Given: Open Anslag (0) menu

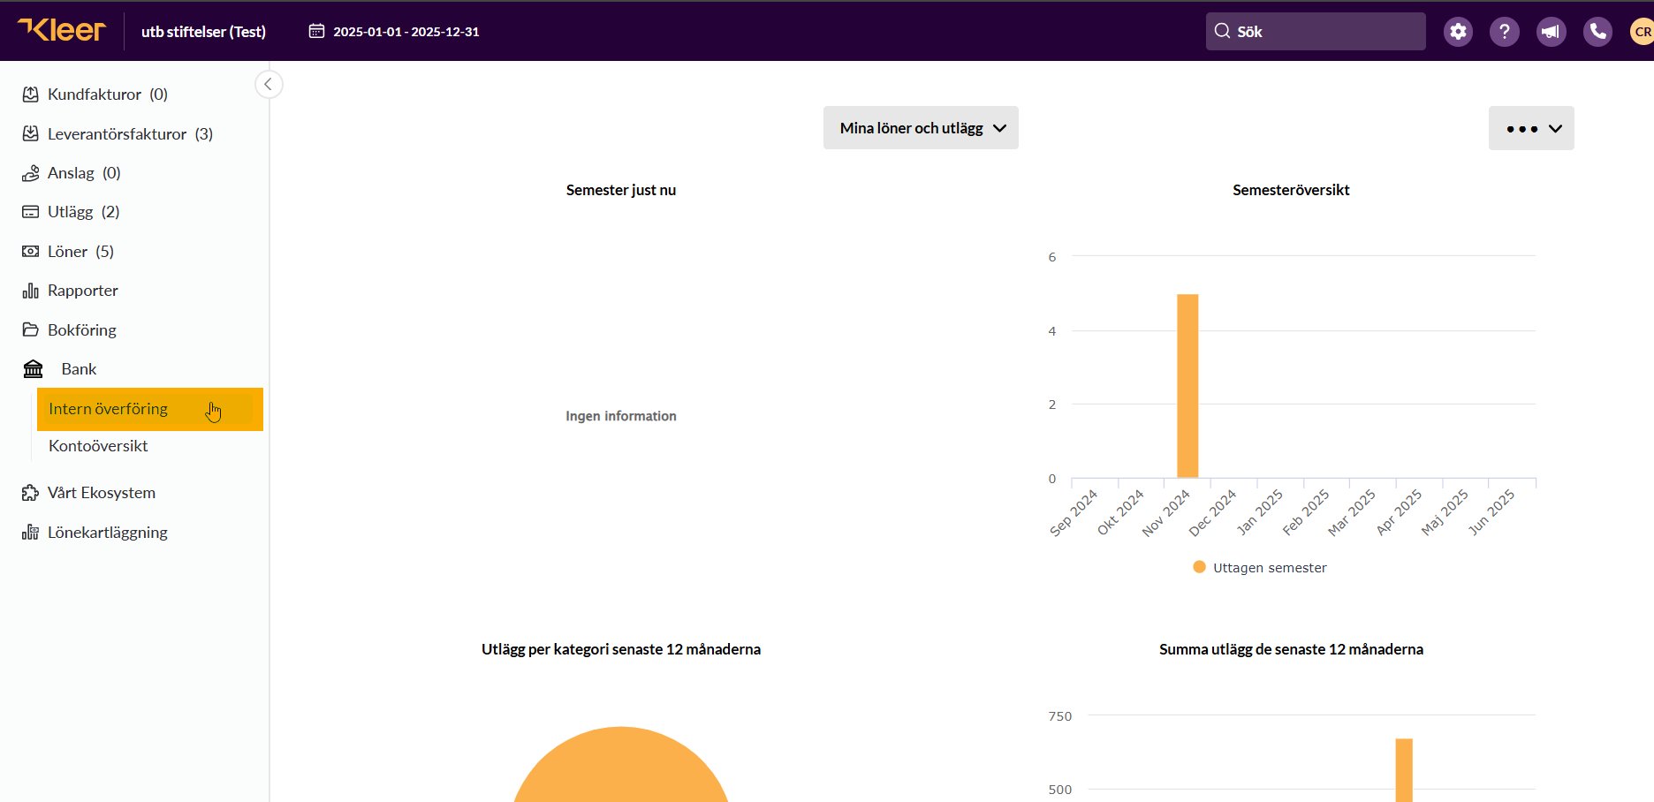Looking at the screenshot, I should pyautogui.click(x=84, y=173).
